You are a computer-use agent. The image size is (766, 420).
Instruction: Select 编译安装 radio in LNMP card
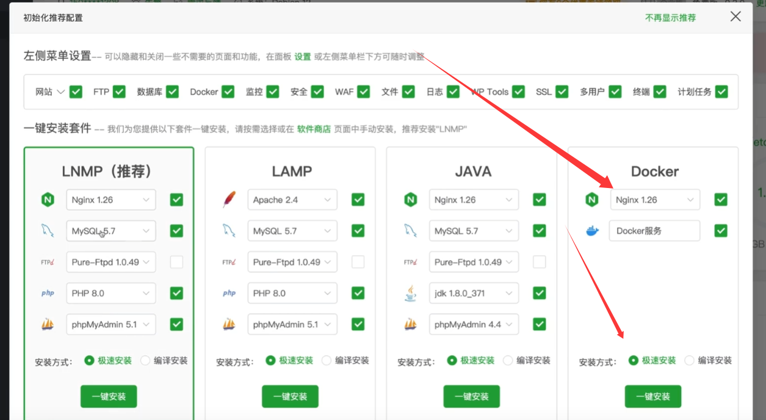click(x=145, y=360)
